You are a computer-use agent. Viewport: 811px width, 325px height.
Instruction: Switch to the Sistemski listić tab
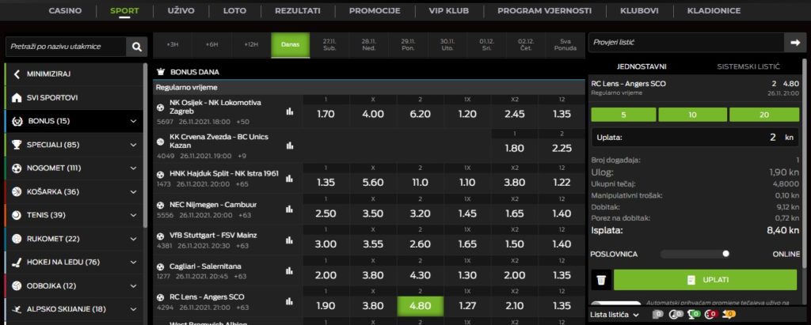coord(748,67)
